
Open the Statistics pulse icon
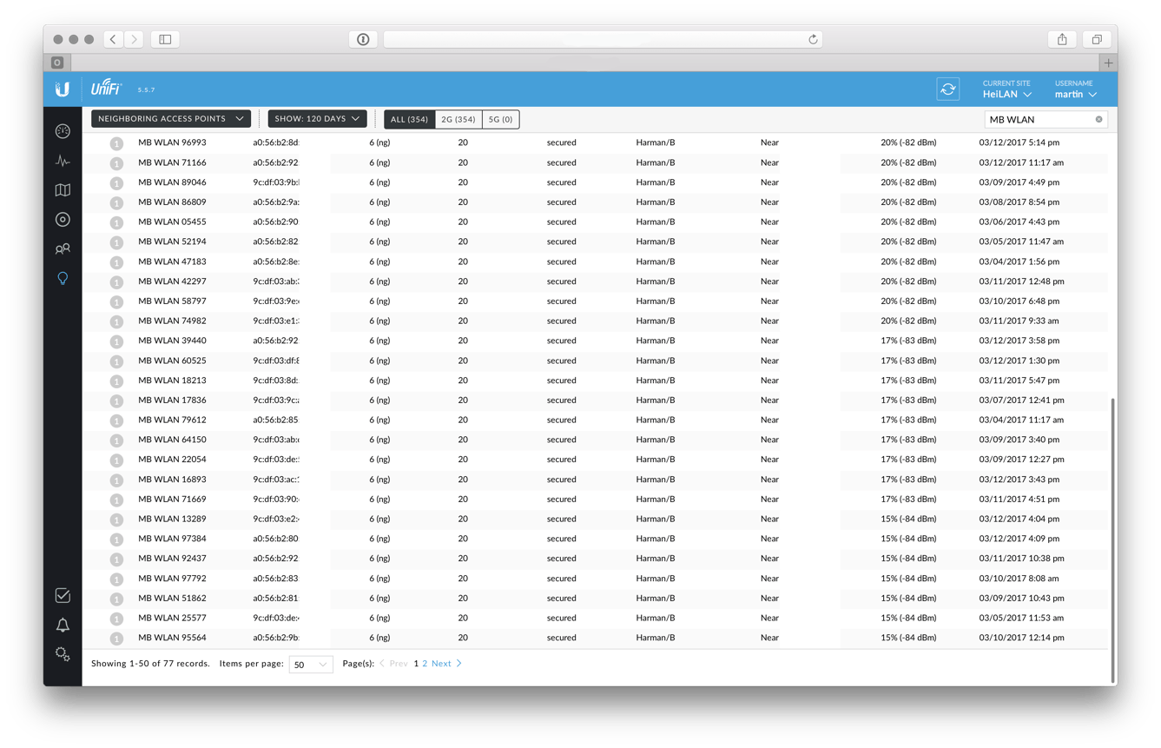tap(63, 161)
